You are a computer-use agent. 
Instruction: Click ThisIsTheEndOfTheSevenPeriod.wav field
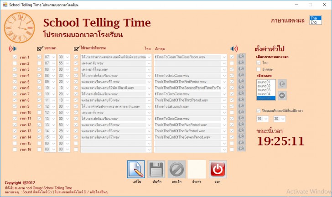pyautogui.click(x=190, y=137)
